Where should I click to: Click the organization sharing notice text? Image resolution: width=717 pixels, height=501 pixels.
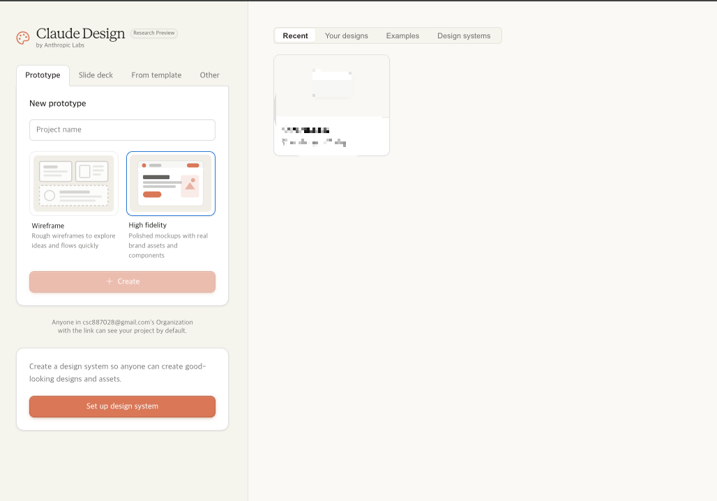coord(122,326)
